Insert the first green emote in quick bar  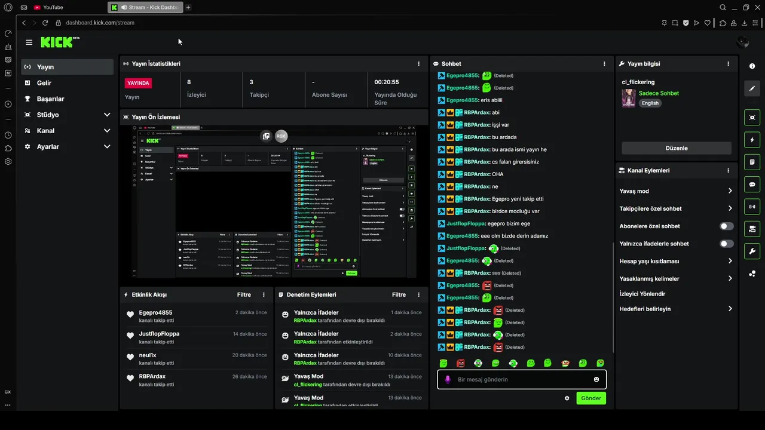443,363
